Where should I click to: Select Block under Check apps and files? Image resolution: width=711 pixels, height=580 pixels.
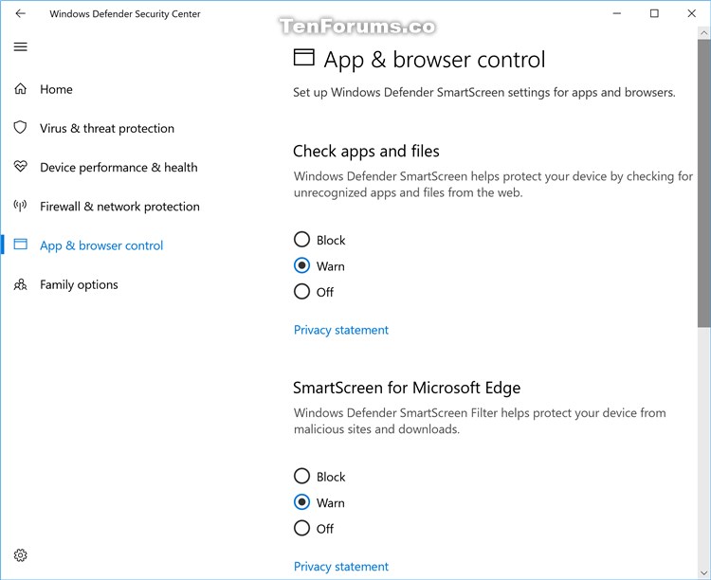point(302,240)
